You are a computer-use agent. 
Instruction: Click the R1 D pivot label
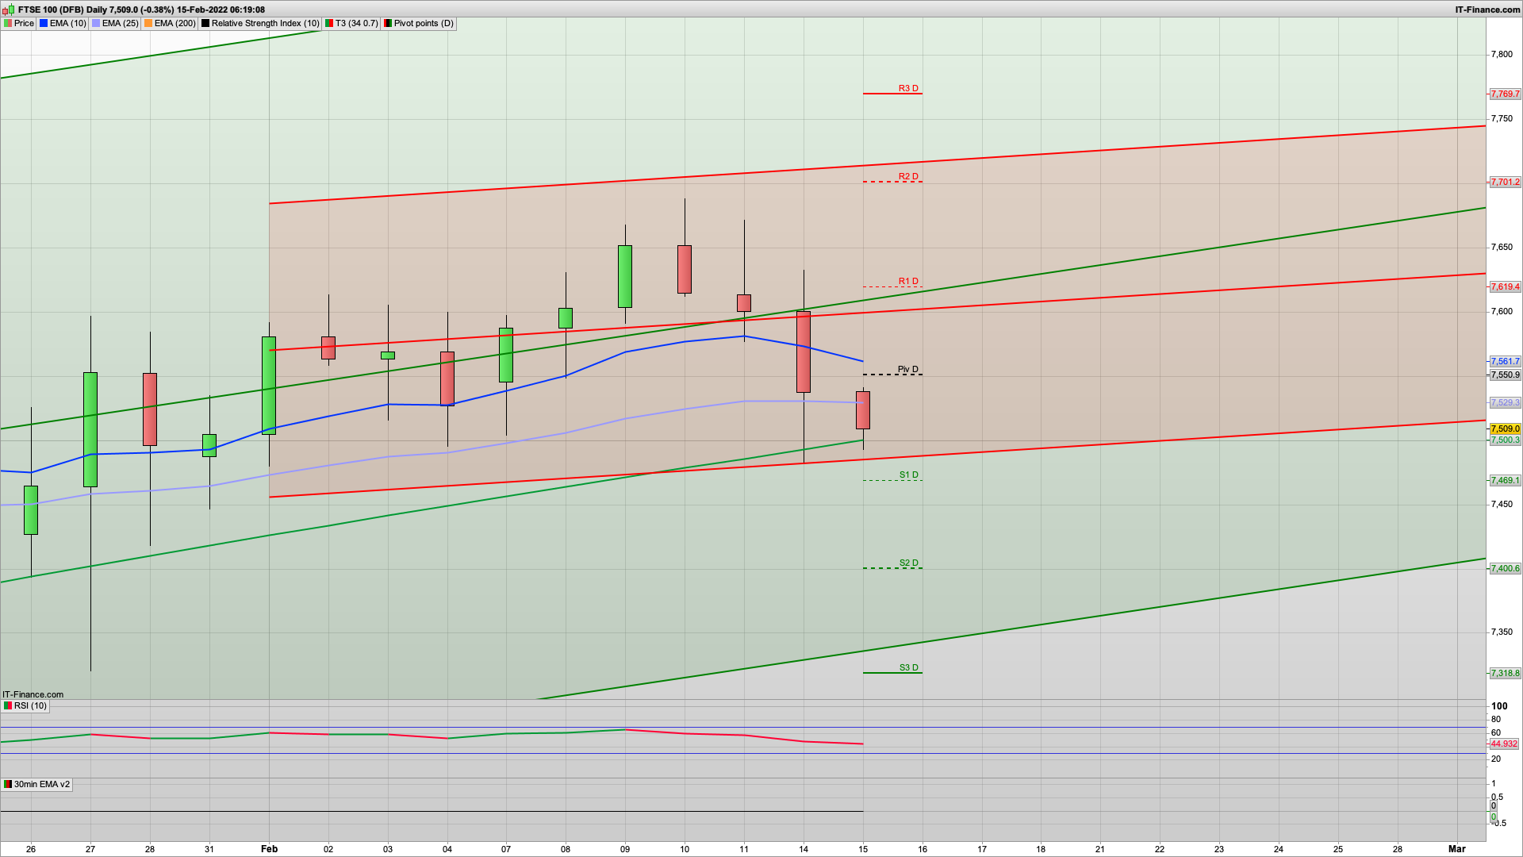[908, 281]
